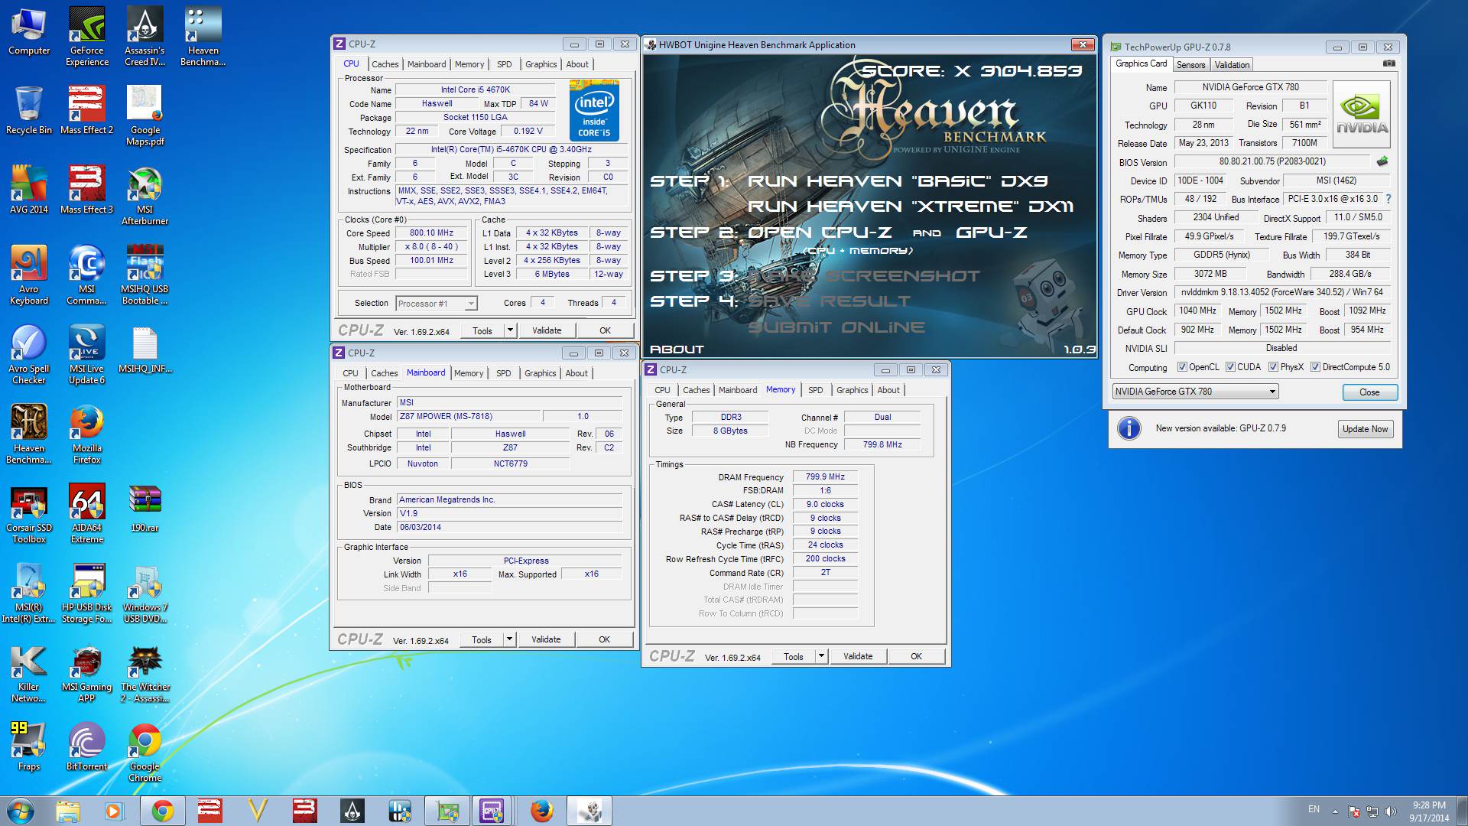This screenshot has height=826, width=1468.
Task: Open Assassin's Creed IV desktop shortcut
Action: pyautogui.click(x=145, y=37)
